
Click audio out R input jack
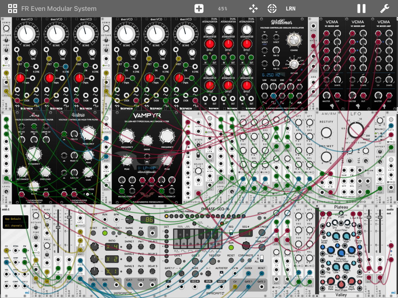[391, 260]
